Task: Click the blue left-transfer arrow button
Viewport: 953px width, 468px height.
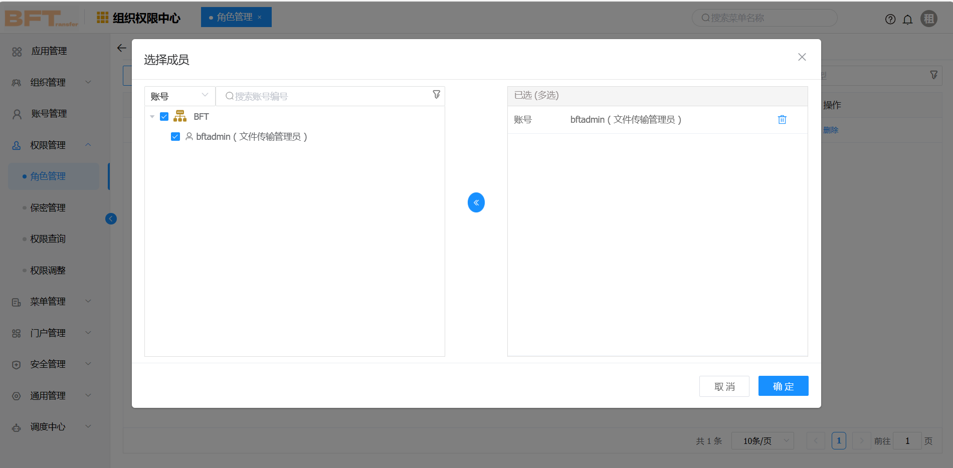Action: (x=476, y=202)
